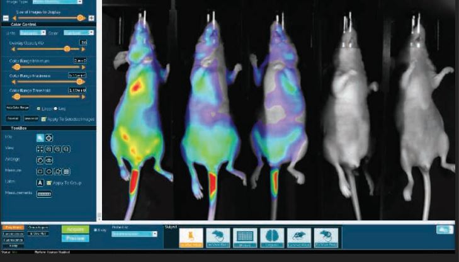Choose the brain subject icon
This screenshot has height=262, width=459.
tap(269, 236)
